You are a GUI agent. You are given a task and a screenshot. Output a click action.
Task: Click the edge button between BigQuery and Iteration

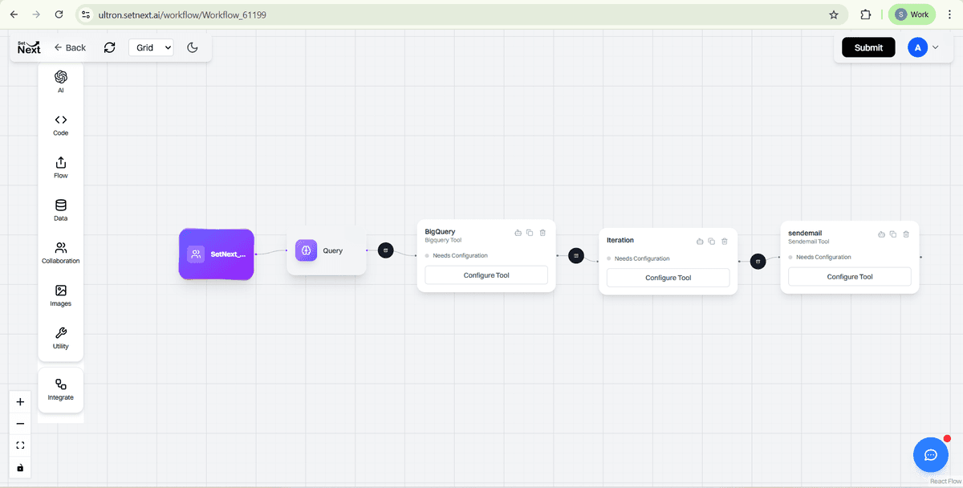point(576,256)
